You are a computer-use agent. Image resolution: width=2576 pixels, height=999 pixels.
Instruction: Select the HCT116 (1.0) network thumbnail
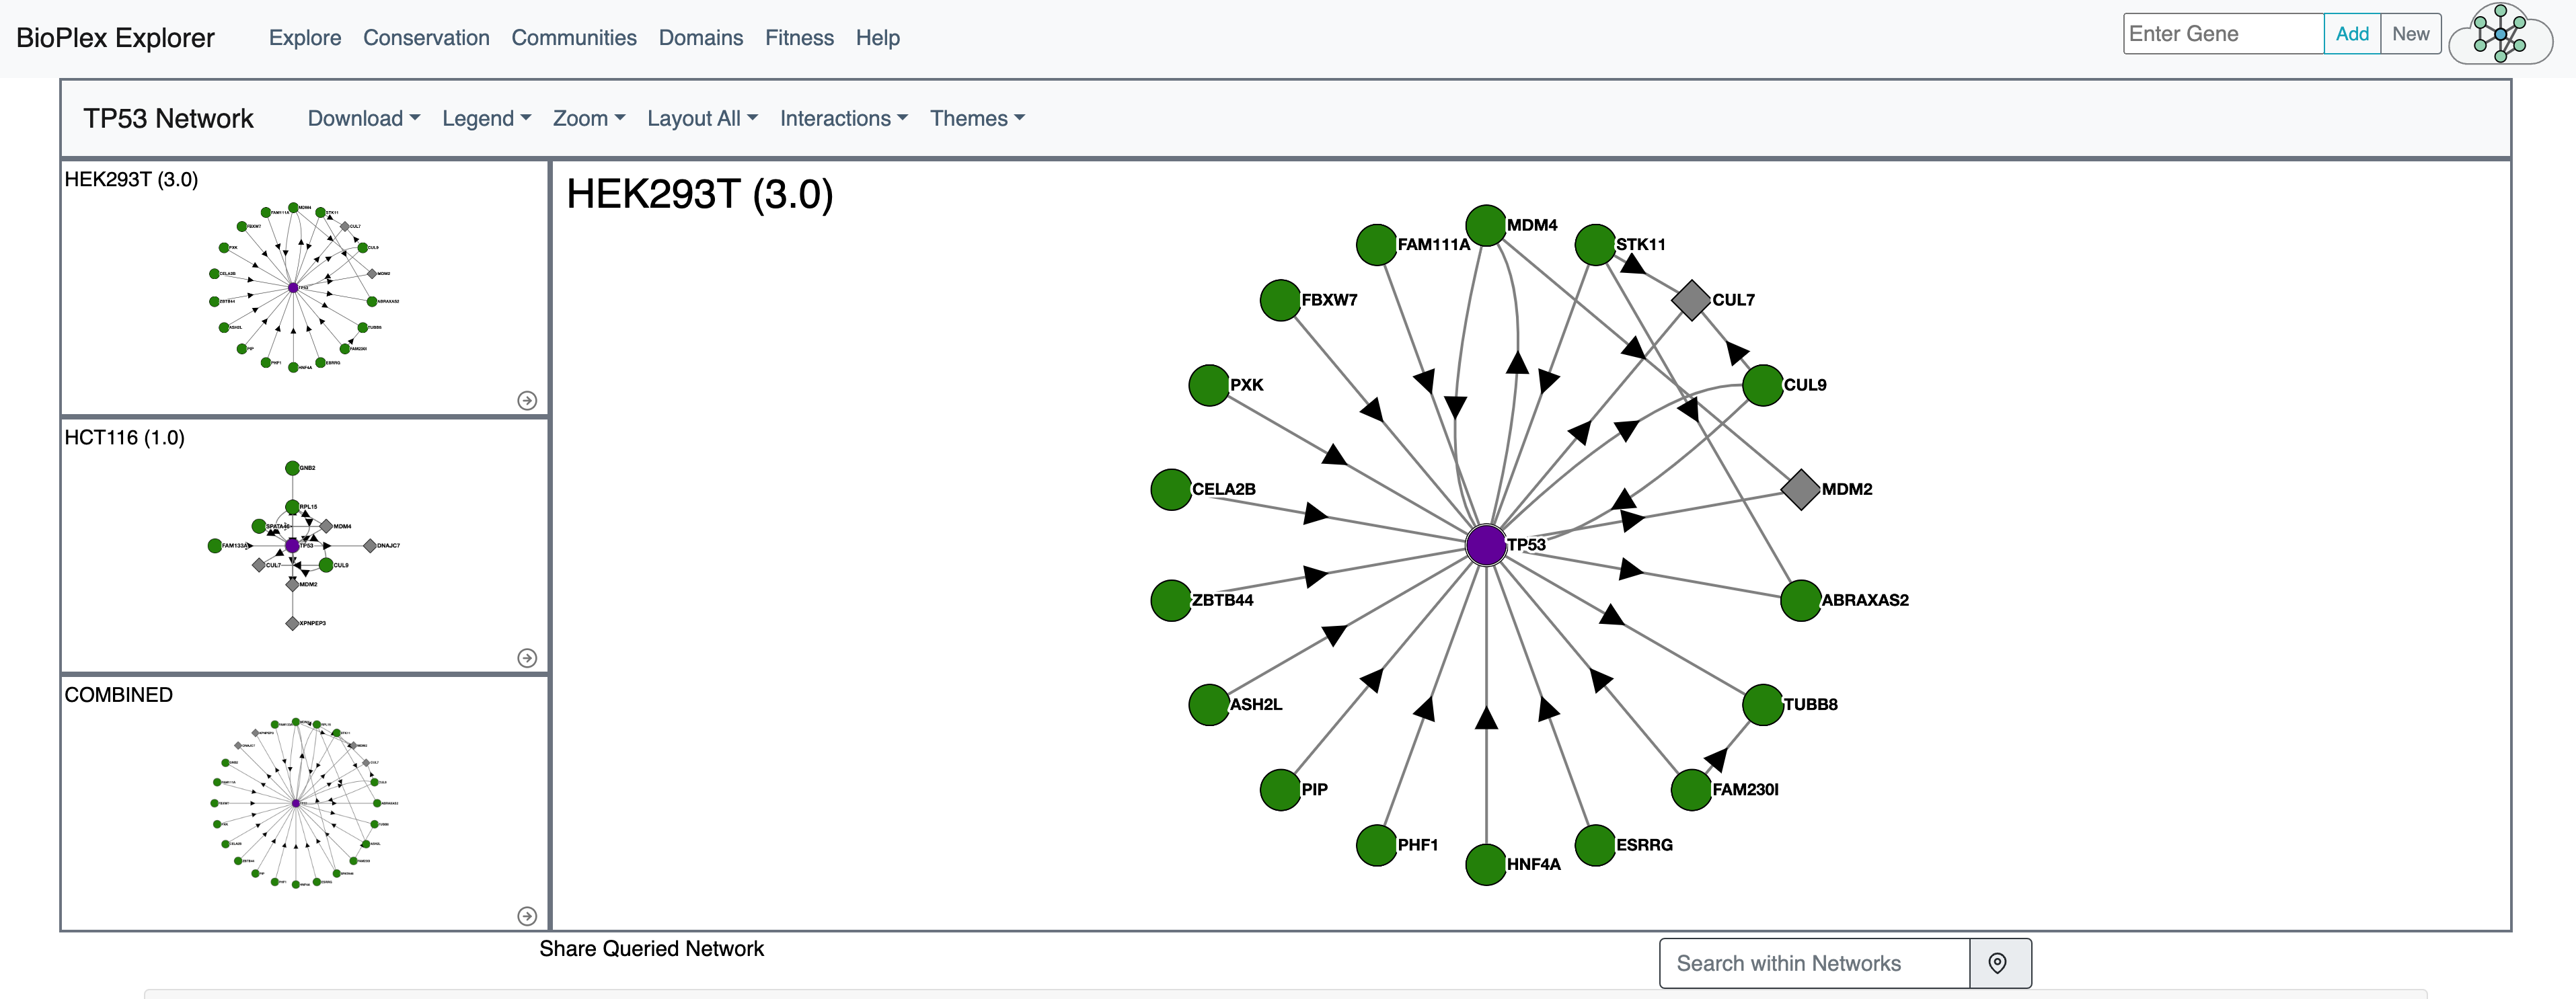click(304, 545)
